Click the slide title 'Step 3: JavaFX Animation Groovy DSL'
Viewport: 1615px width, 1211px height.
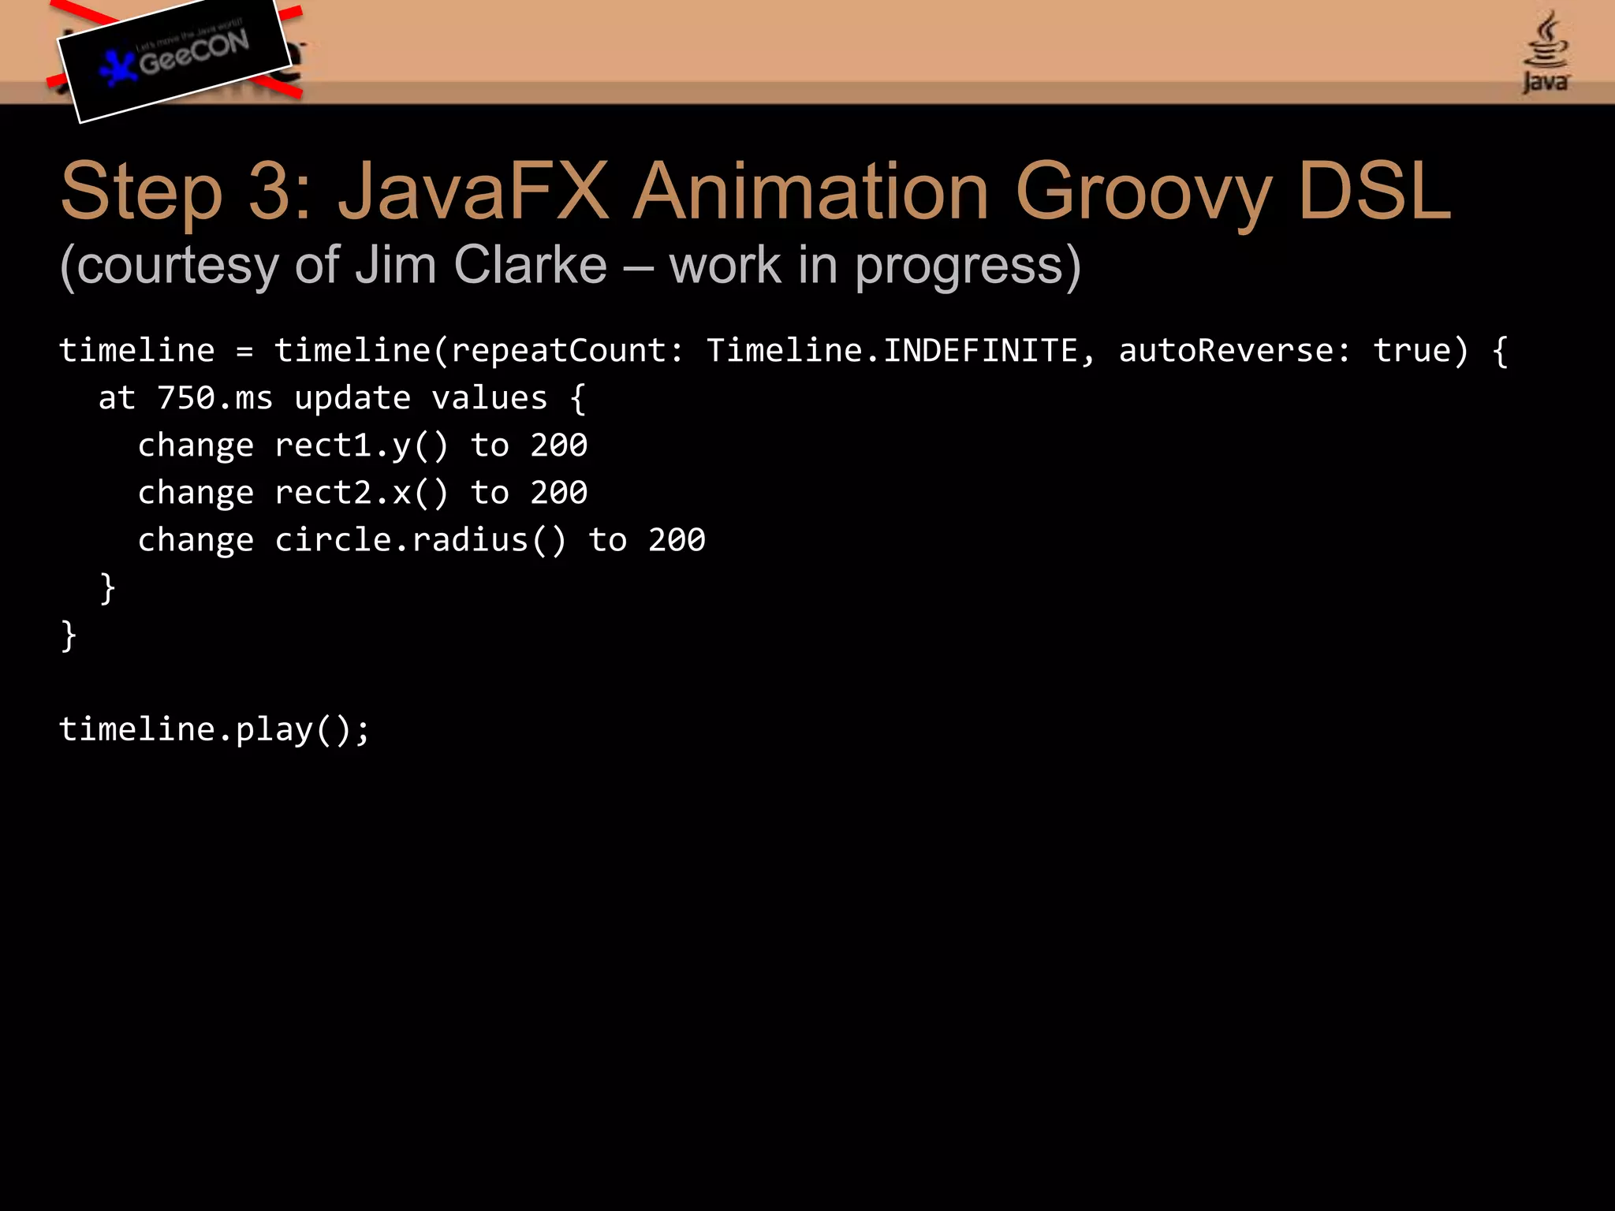pos(755,191)
